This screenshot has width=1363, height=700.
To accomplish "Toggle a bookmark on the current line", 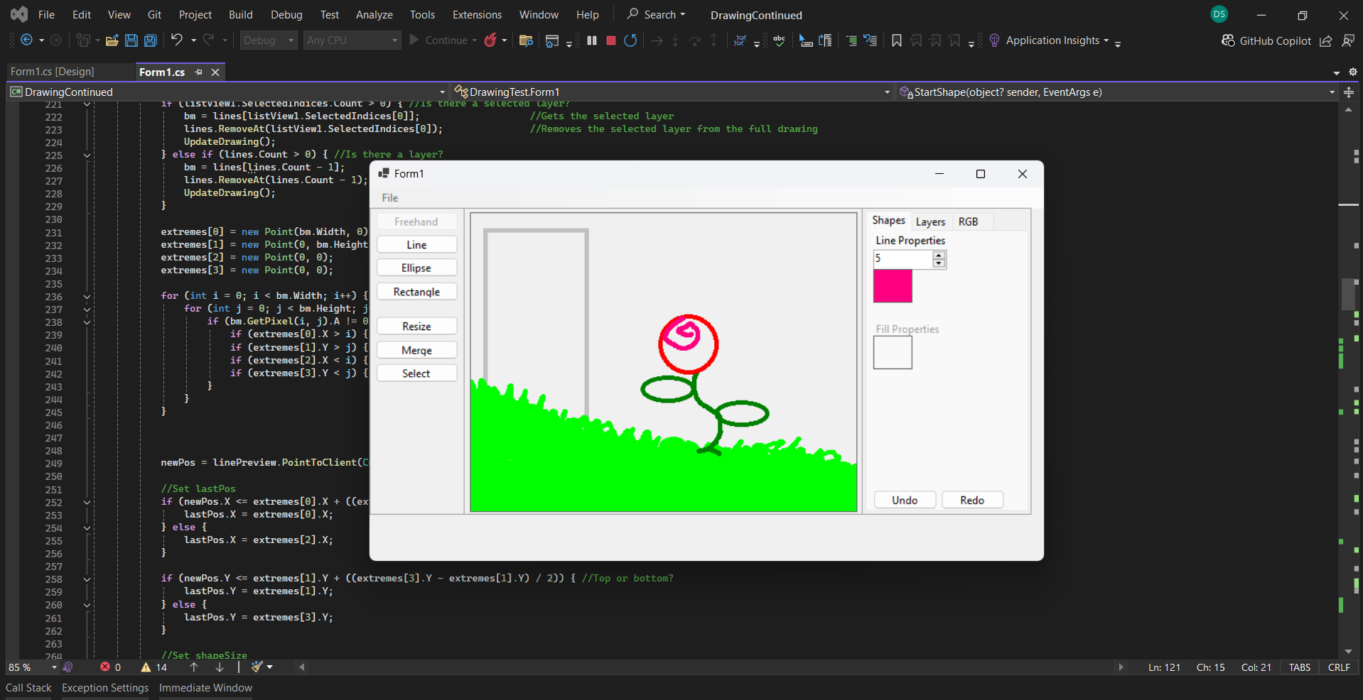I will click(x=897, y=40).
